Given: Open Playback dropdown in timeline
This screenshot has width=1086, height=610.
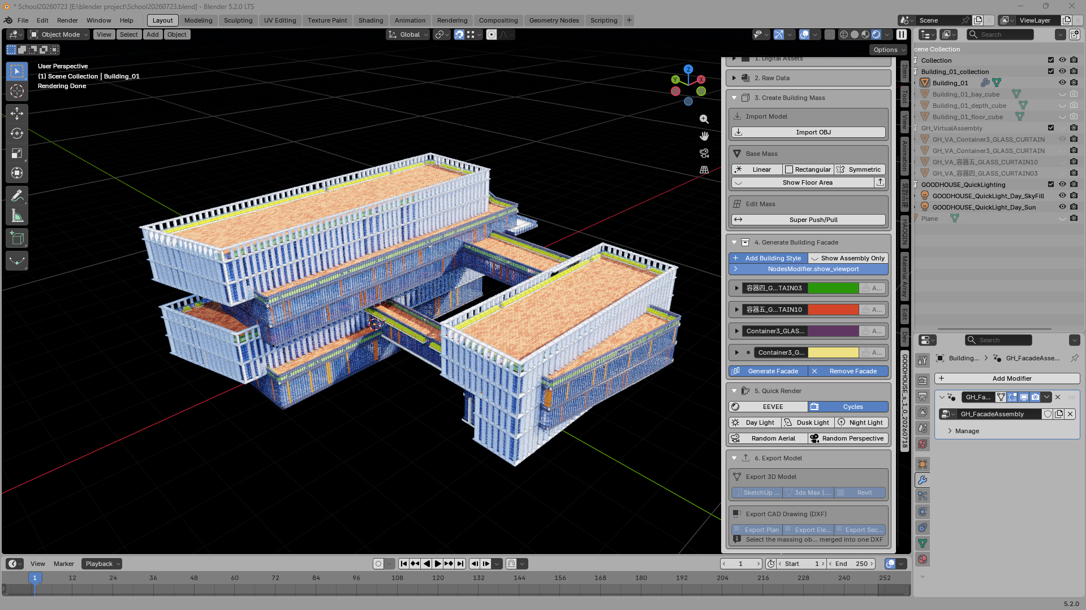Looking at the screenshot, I should [x=102, y=564].
